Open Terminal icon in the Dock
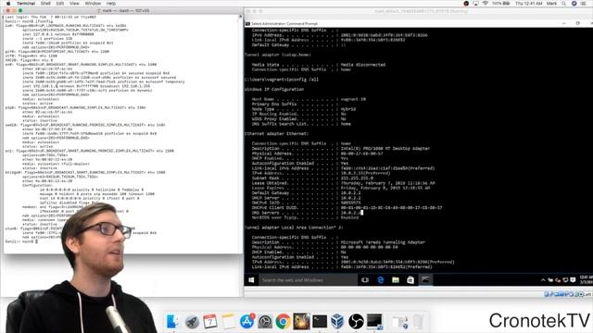This screenshot has width=593, height=333. (x=320, y=322)
